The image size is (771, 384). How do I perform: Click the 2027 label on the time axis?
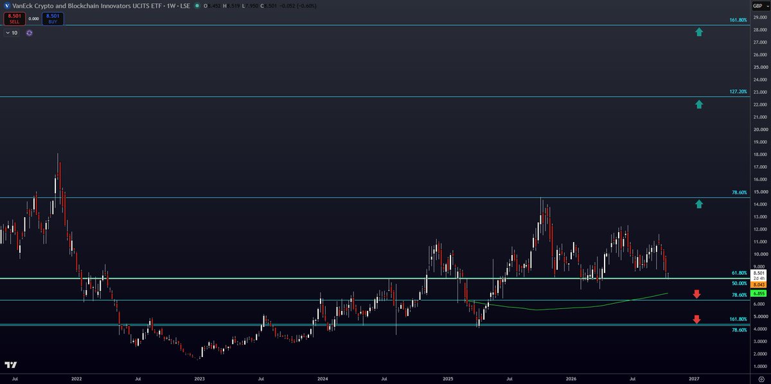[695, 380]
